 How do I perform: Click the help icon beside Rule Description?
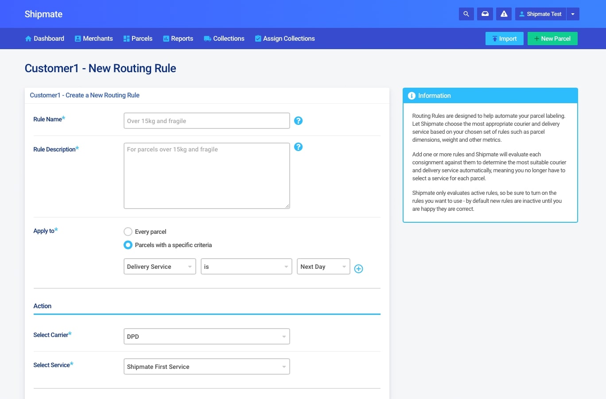tap(299, 147)
